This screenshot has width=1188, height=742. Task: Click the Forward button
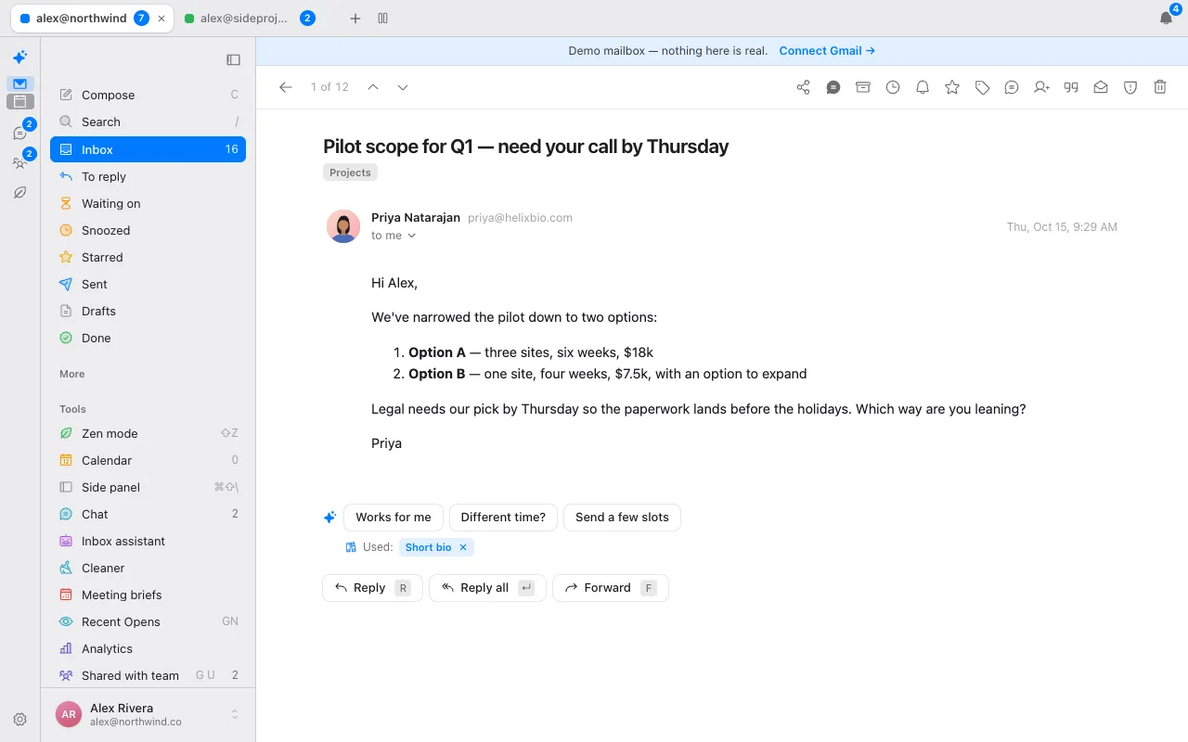point(611,588)
